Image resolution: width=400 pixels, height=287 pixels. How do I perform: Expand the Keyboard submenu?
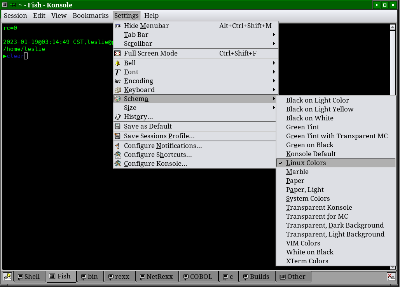[x=196, y=90]
